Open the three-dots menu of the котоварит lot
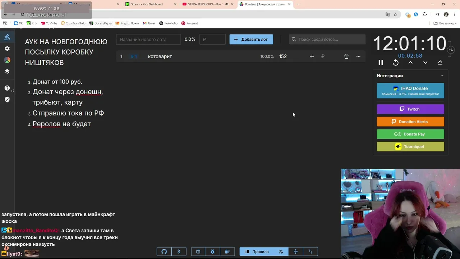The image size is (460, 259). [x=358, y=56]
